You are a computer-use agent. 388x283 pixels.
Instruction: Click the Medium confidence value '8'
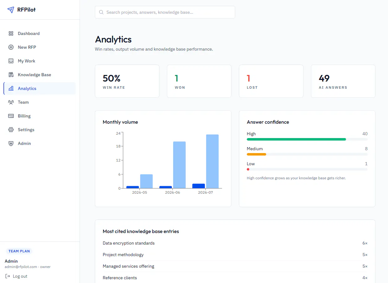pyautogui.click(x=366, y=149)
